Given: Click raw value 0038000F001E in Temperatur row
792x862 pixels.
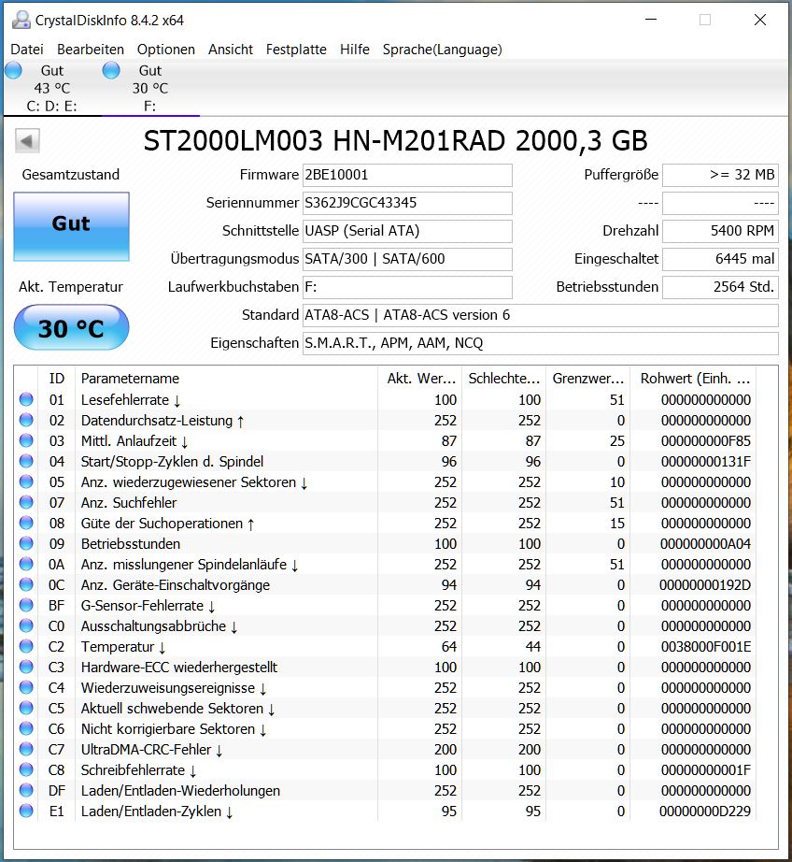Looking at the screenshot, I should pos(706,647).
